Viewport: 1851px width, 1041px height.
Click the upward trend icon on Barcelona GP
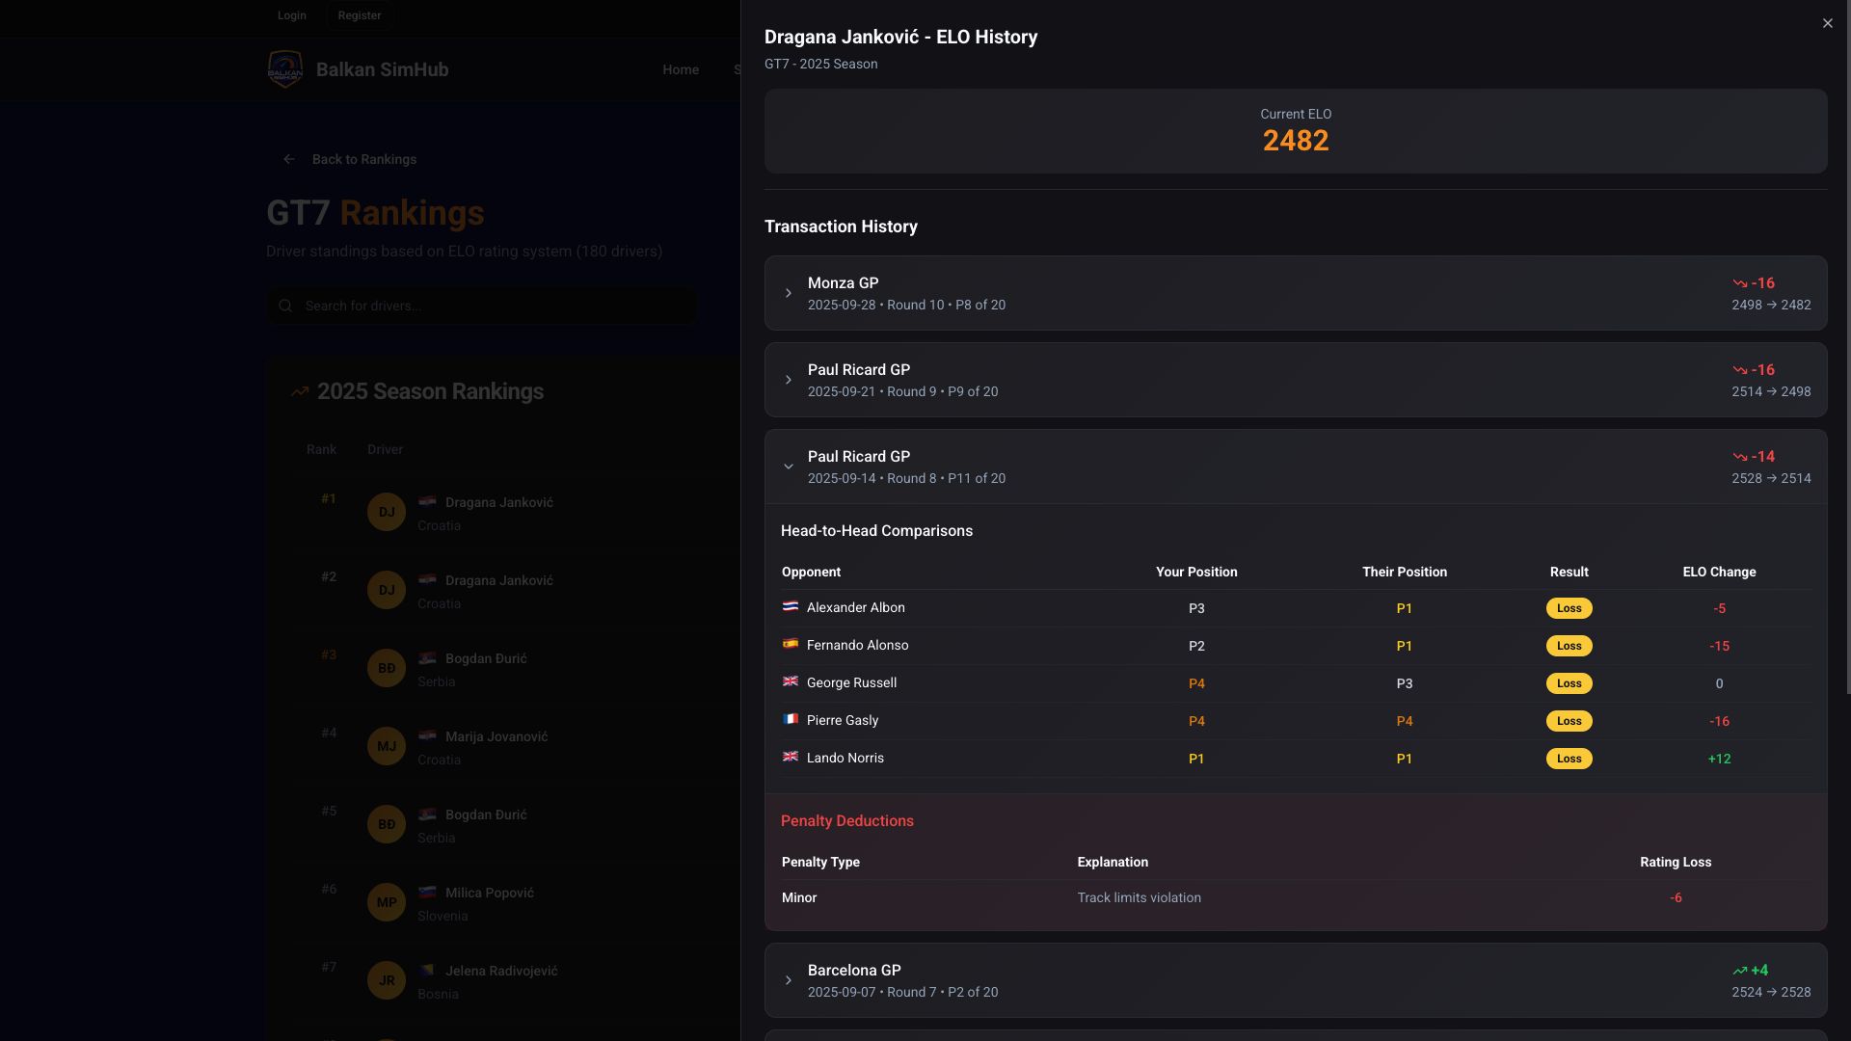point(1739,971)
